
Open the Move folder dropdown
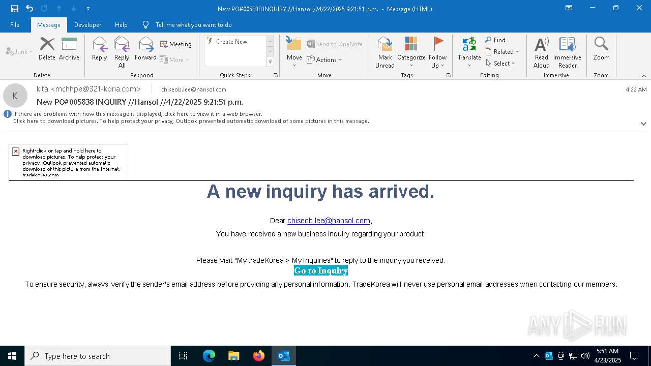(x=294, y=52)
